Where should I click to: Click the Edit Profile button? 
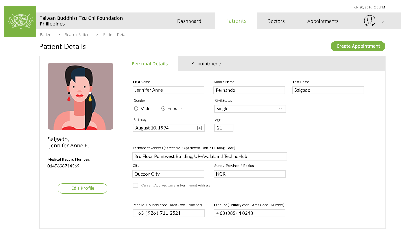click(82, 188)
